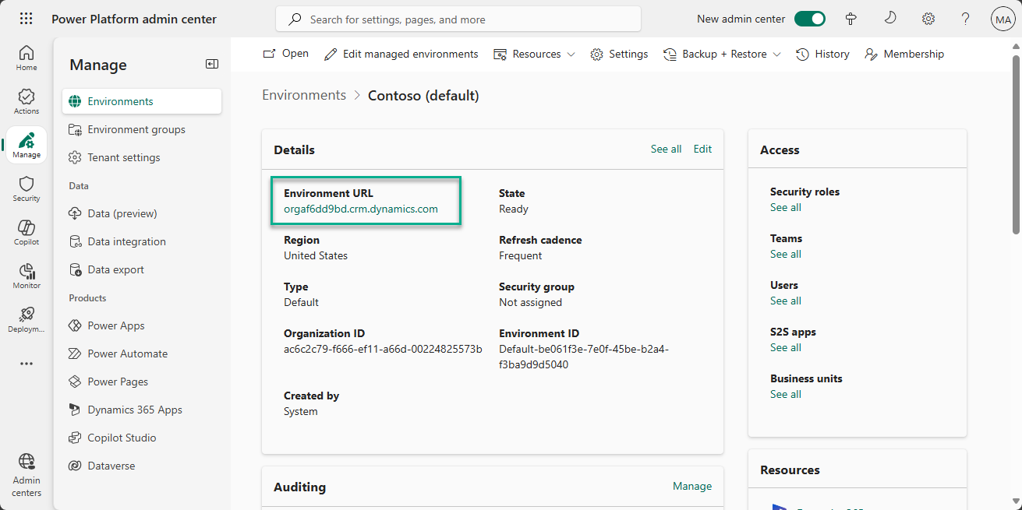Click the Monitor icon in left rail
The width and height of the screenshot is (1022, 510).
(x=27, y=276)
